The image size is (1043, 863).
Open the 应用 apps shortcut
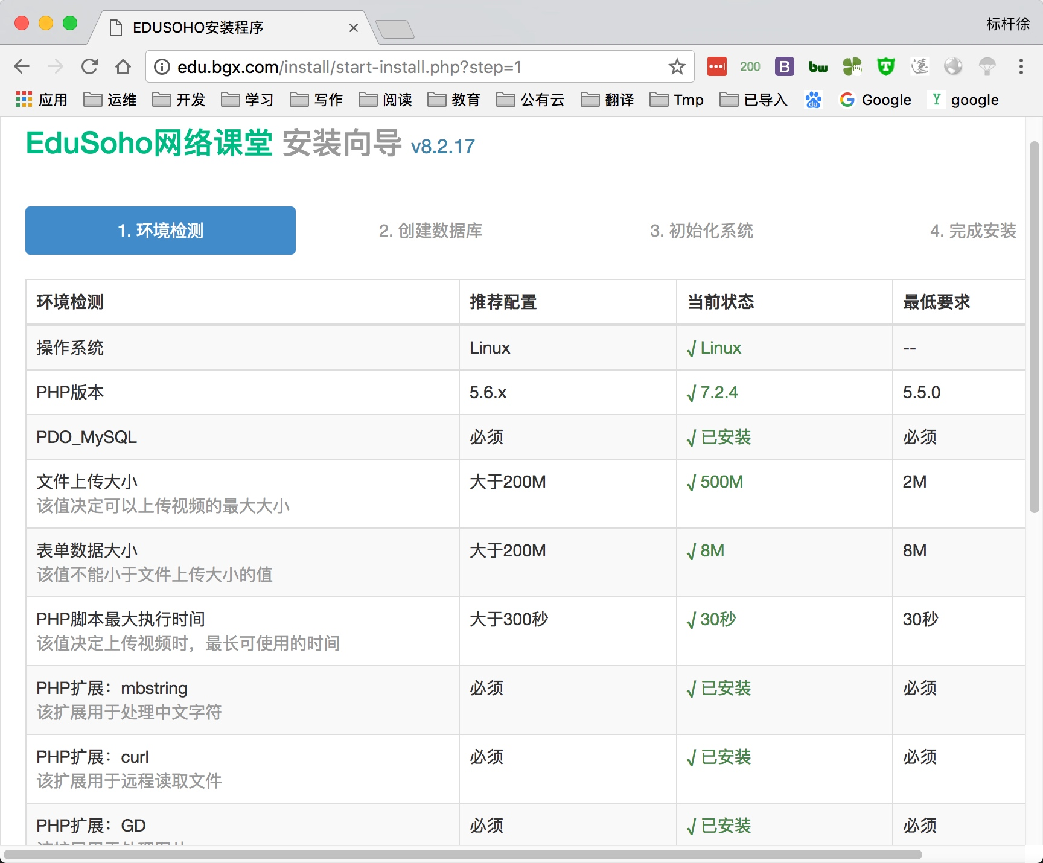(x=41, y=100)
